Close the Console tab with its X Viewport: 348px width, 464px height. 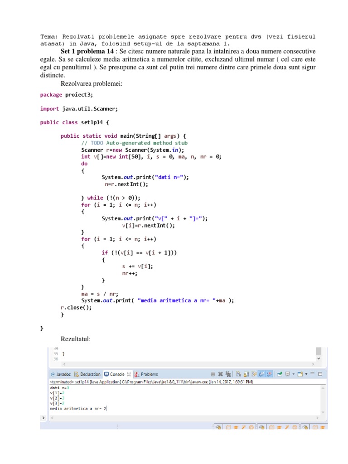(x=129, y=374)
